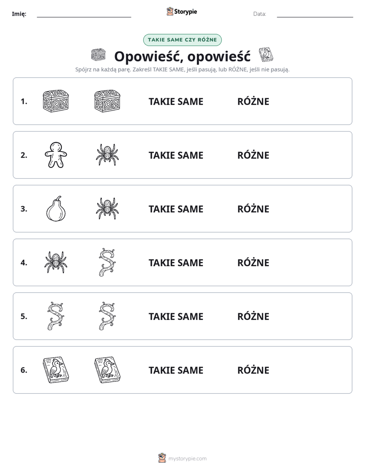
Task: Choose RÓŻNE for row 3
Action: (253, 209)
